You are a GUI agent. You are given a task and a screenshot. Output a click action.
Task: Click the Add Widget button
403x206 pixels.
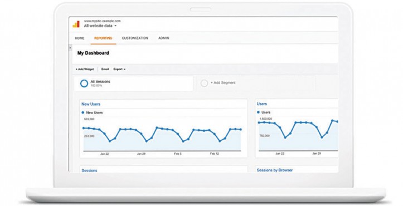[x=85, y=69]
